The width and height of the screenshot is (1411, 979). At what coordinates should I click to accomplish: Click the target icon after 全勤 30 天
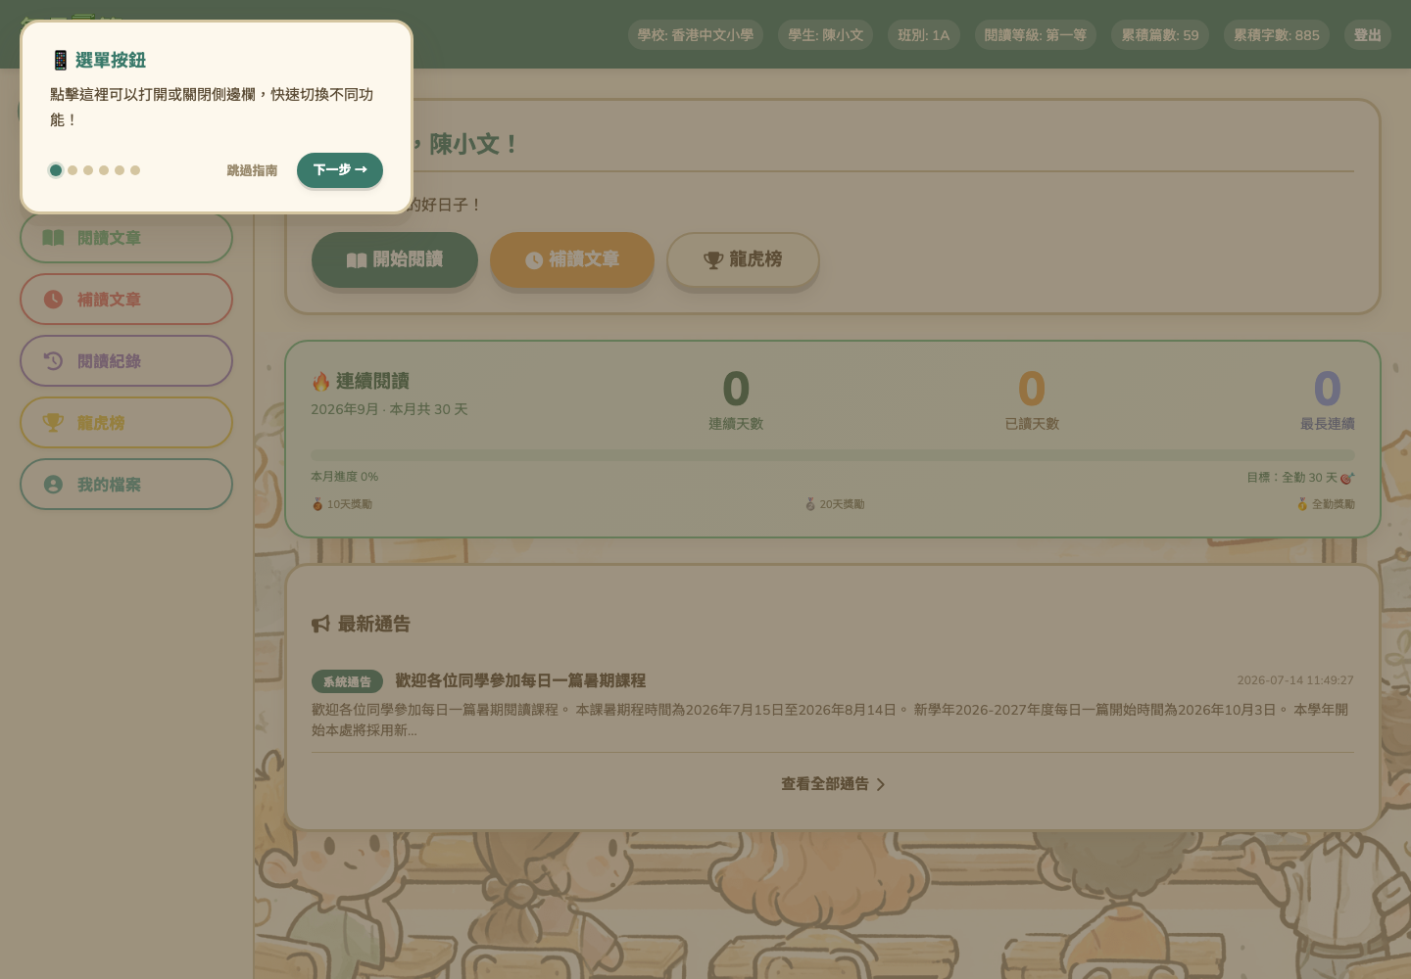1346,478
